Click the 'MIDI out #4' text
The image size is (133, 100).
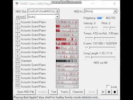coord(101,63)
